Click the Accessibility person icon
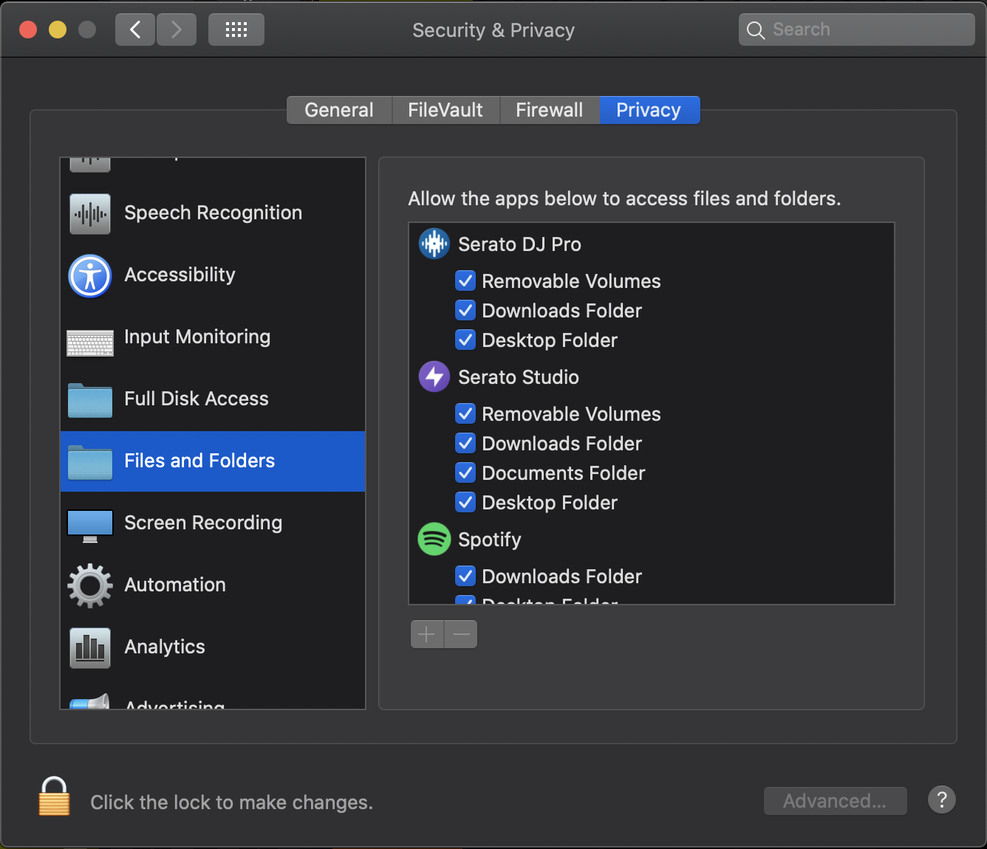 [x=90, y=276]
